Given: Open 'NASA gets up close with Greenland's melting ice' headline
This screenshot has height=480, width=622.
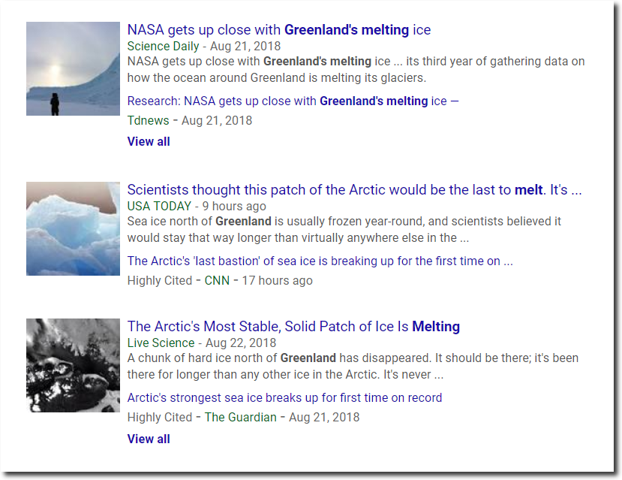Looking at the screenshot, I should click(x=279, y=30).
